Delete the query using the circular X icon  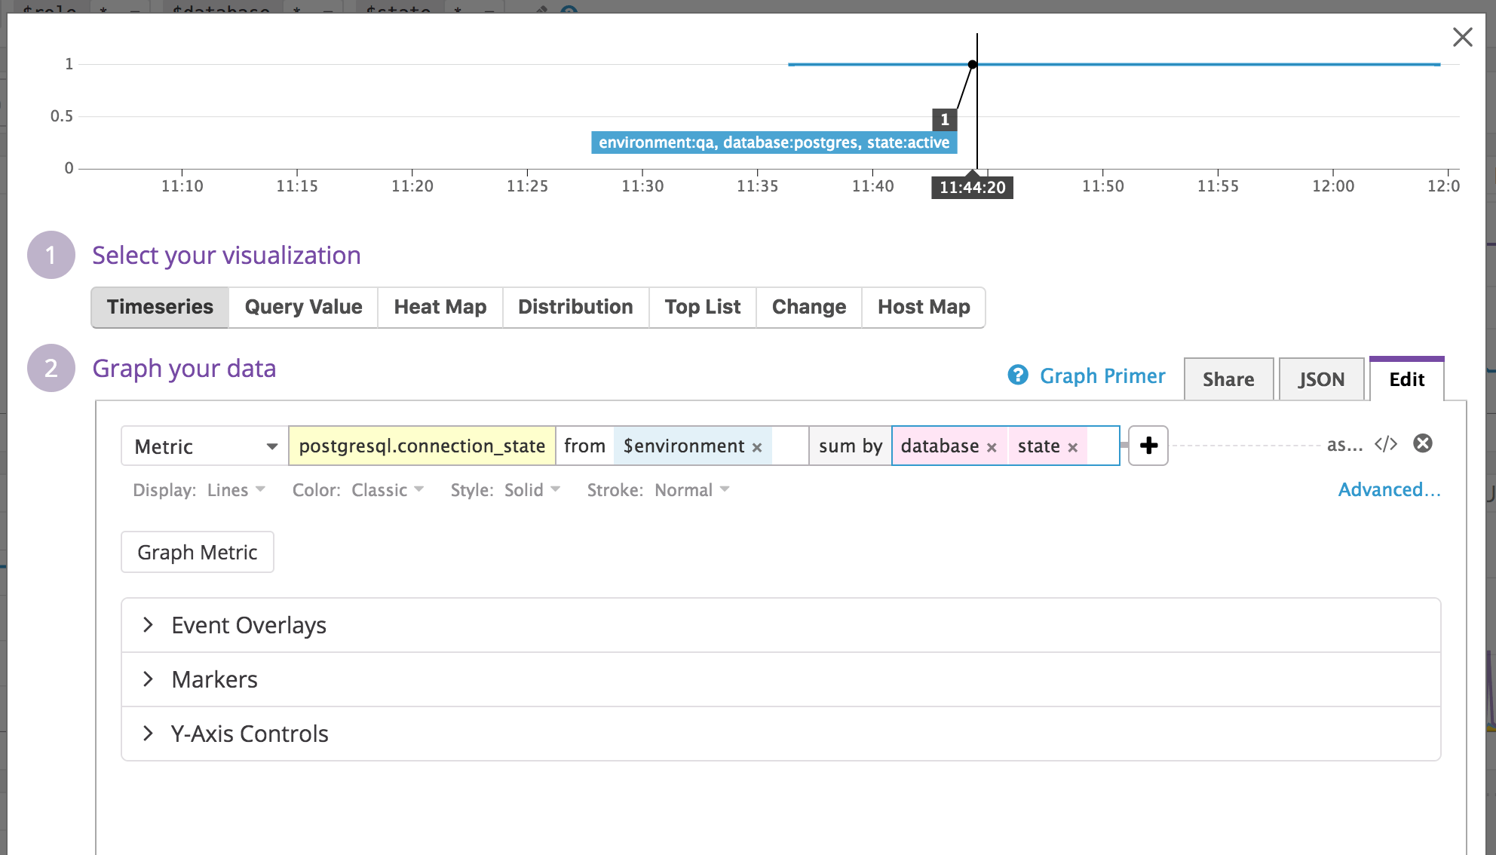click(1424, 444)
